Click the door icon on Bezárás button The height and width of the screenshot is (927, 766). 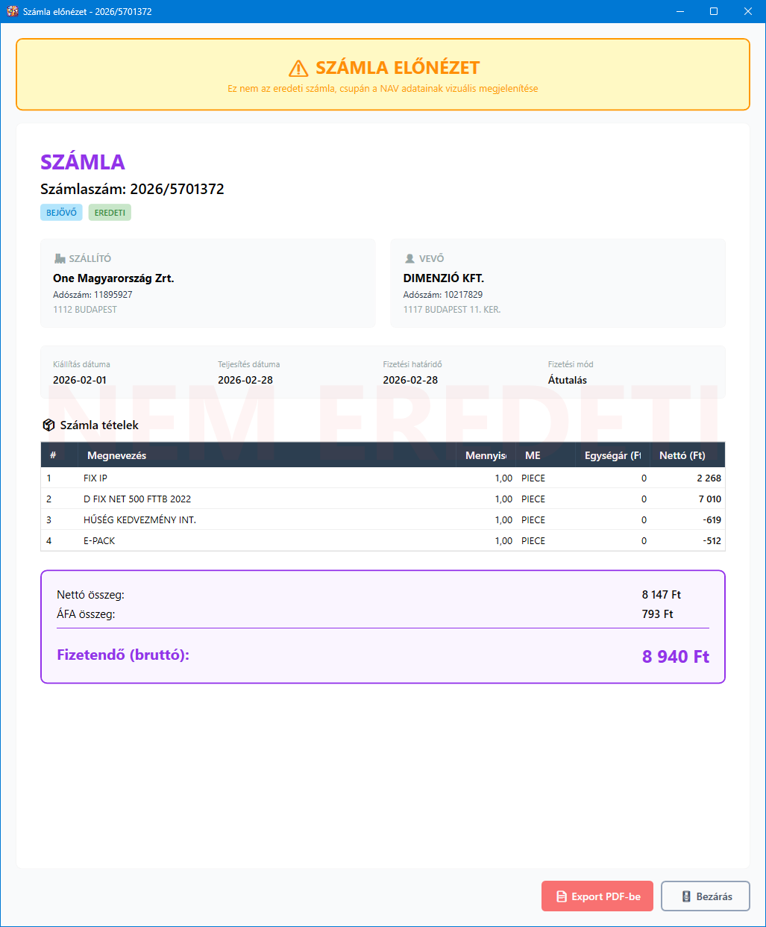point(686,896)
